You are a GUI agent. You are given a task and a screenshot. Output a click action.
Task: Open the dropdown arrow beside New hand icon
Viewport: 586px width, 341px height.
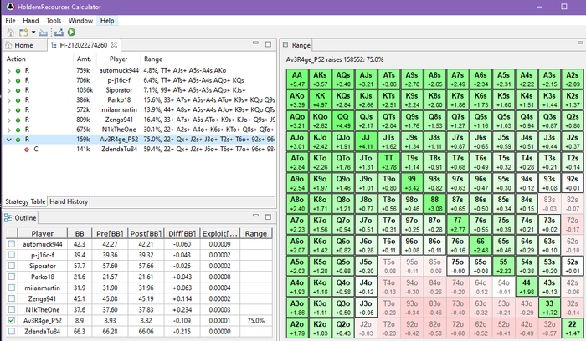tap(33, 33)
